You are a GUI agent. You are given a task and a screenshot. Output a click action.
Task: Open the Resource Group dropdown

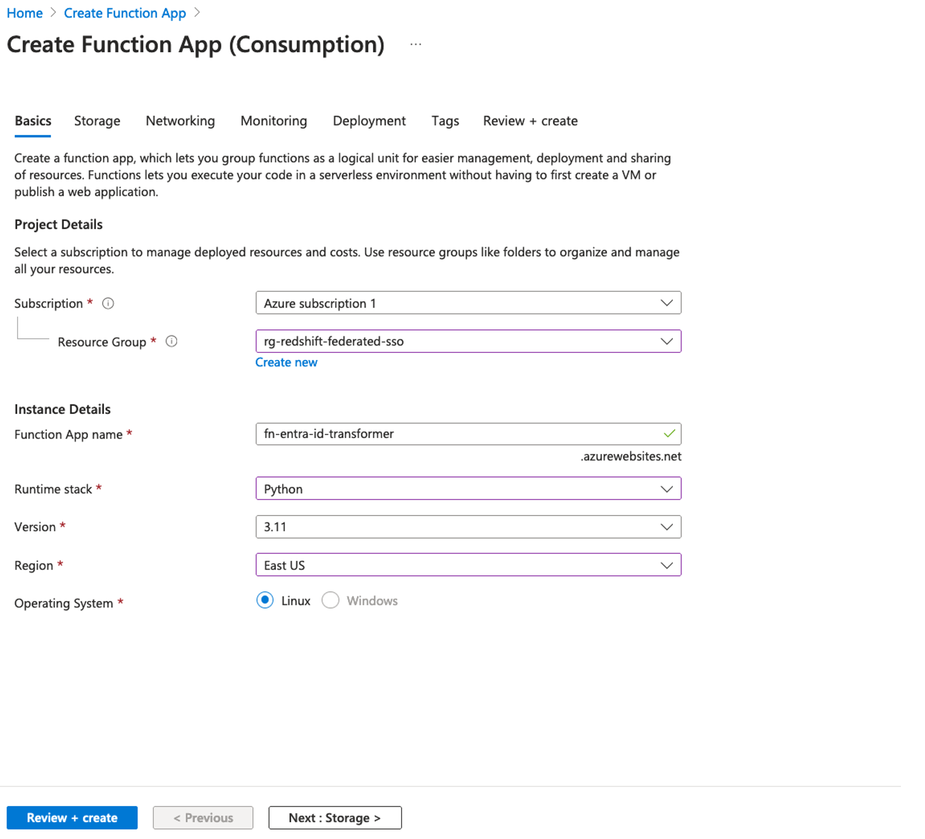(468, 341)
